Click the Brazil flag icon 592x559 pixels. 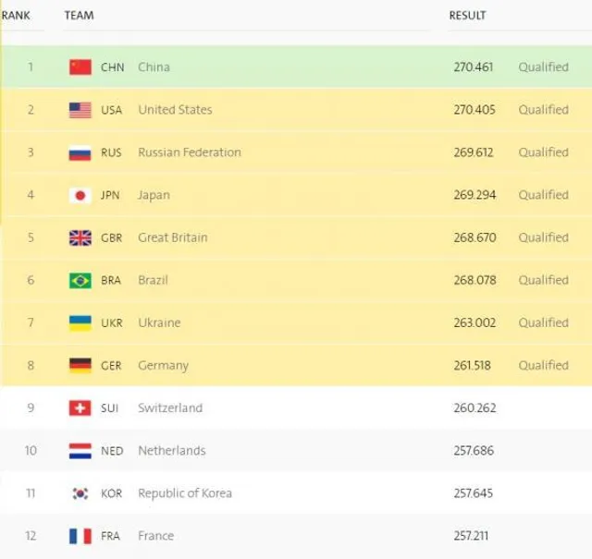80,280
